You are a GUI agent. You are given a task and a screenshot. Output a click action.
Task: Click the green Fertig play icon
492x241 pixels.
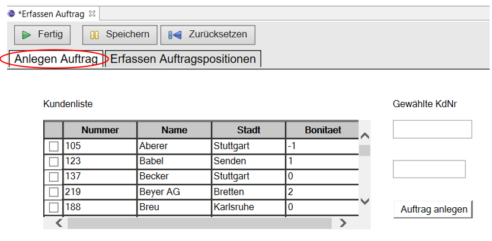pyautogui.click(x=26, y=35)
